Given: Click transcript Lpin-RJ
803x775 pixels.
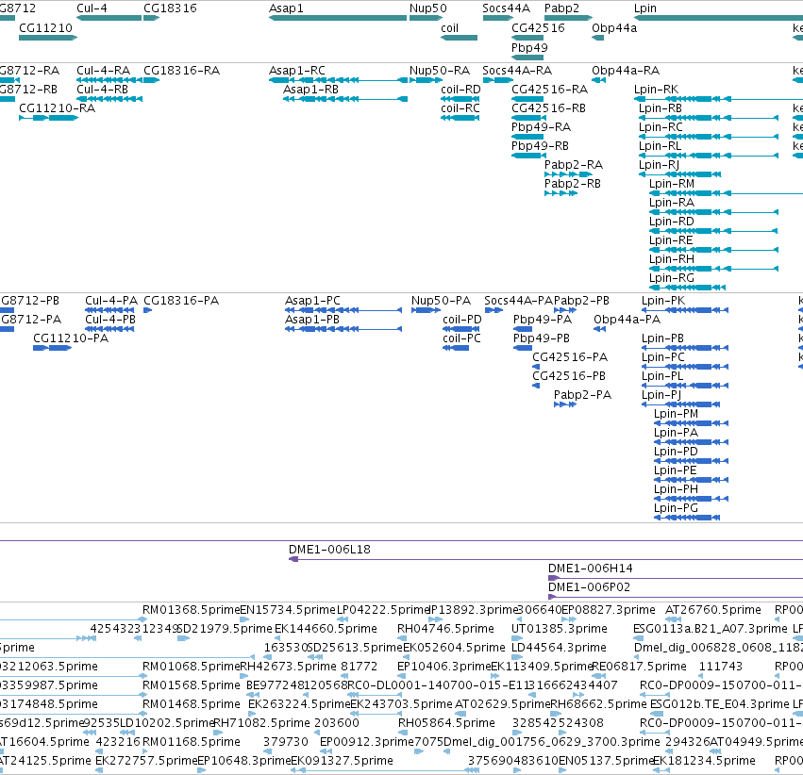Looking at the screenshot, I should [x=679, y=175].
